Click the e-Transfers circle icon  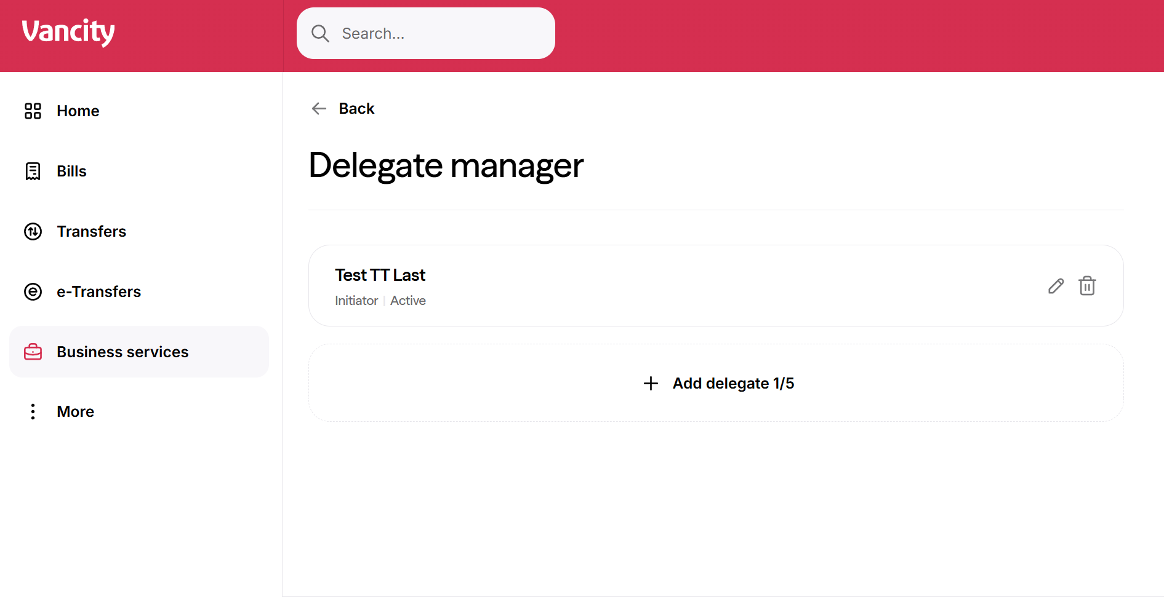(x=33, y=291)
